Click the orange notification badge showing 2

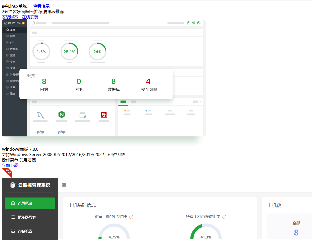(x=23, y=23)
